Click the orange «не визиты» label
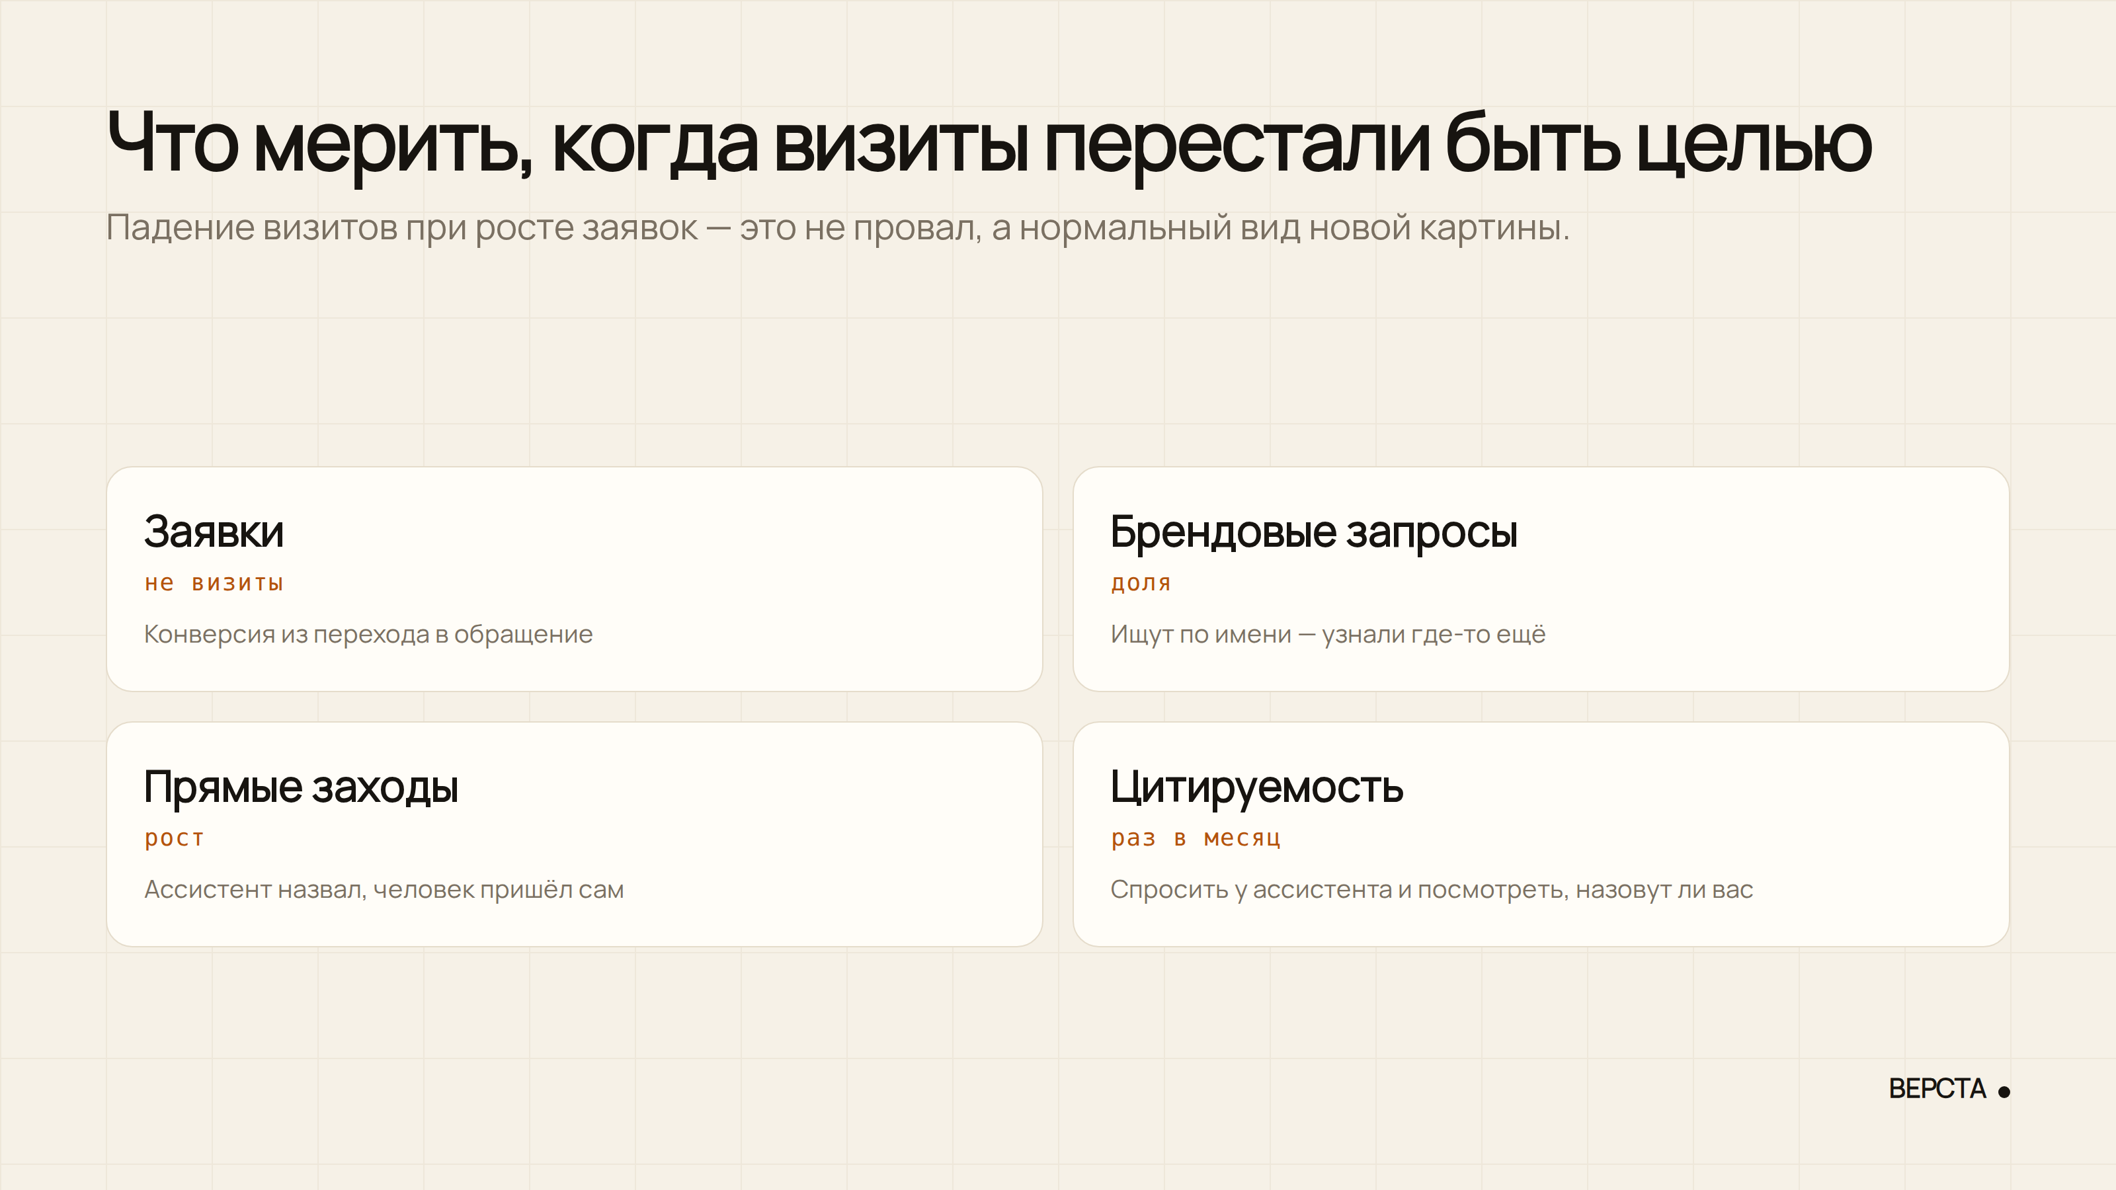This screenshot has height=1190, width=2116. [x=214, y=583]
